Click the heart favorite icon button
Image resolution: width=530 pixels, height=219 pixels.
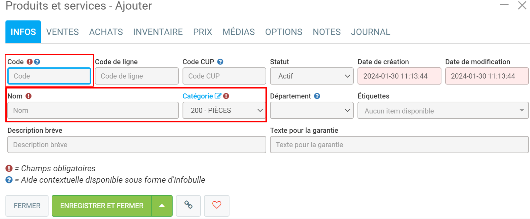point(217,205)
